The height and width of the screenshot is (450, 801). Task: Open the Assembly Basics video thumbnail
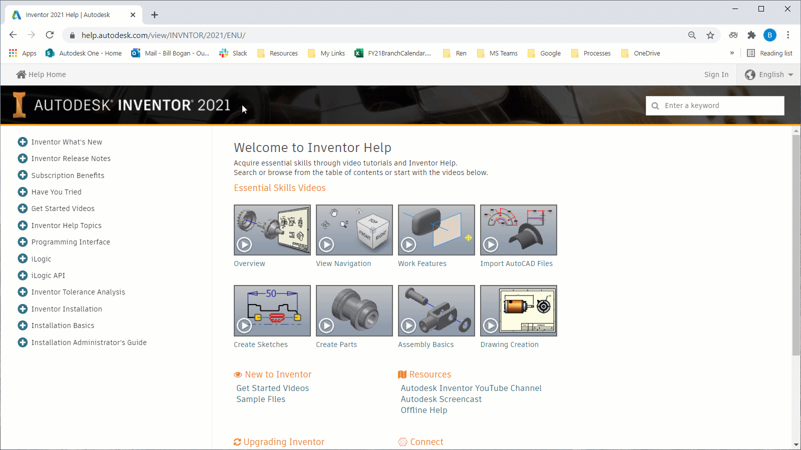tap(437, 311)
